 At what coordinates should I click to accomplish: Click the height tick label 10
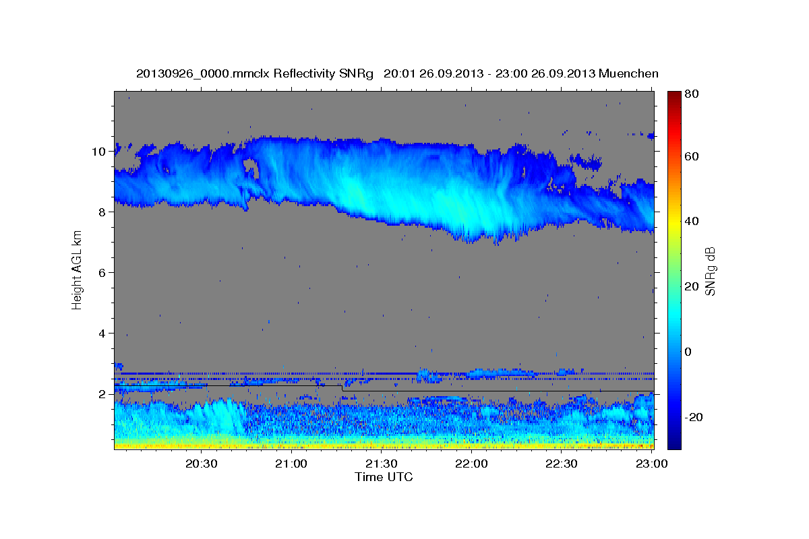click(x=99, y=152)
